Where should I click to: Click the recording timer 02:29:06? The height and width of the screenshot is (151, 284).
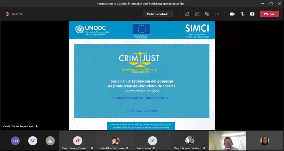click(x=18, y=14)
